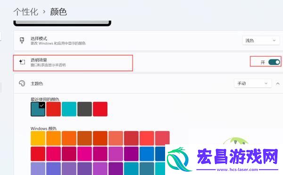Choose the fourth Windows color, brownish rust

[84, 138]
